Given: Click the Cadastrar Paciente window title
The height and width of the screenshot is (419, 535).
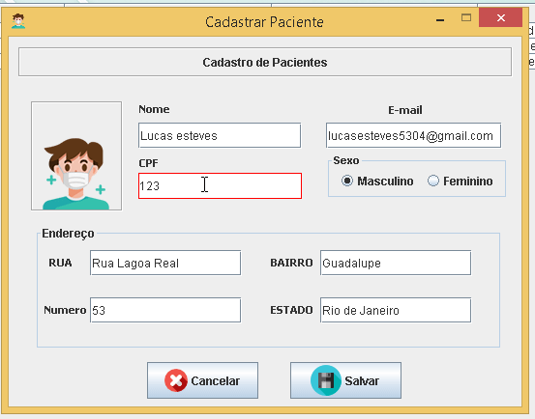Looking at the screenshot, I should coord(264,22).
